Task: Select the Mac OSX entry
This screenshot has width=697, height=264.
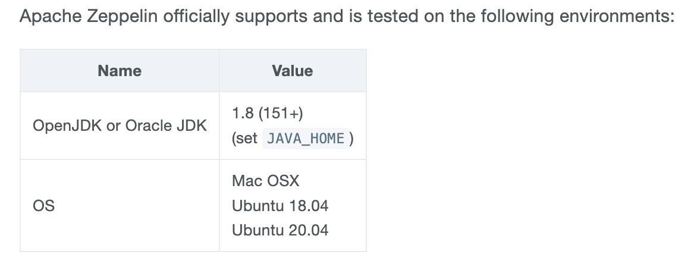Action: click(266, 181)
